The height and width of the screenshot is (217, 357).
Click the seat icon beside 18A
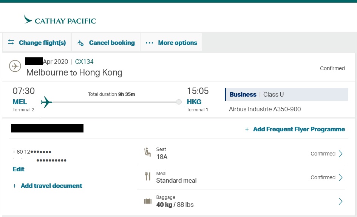[147, 153]
